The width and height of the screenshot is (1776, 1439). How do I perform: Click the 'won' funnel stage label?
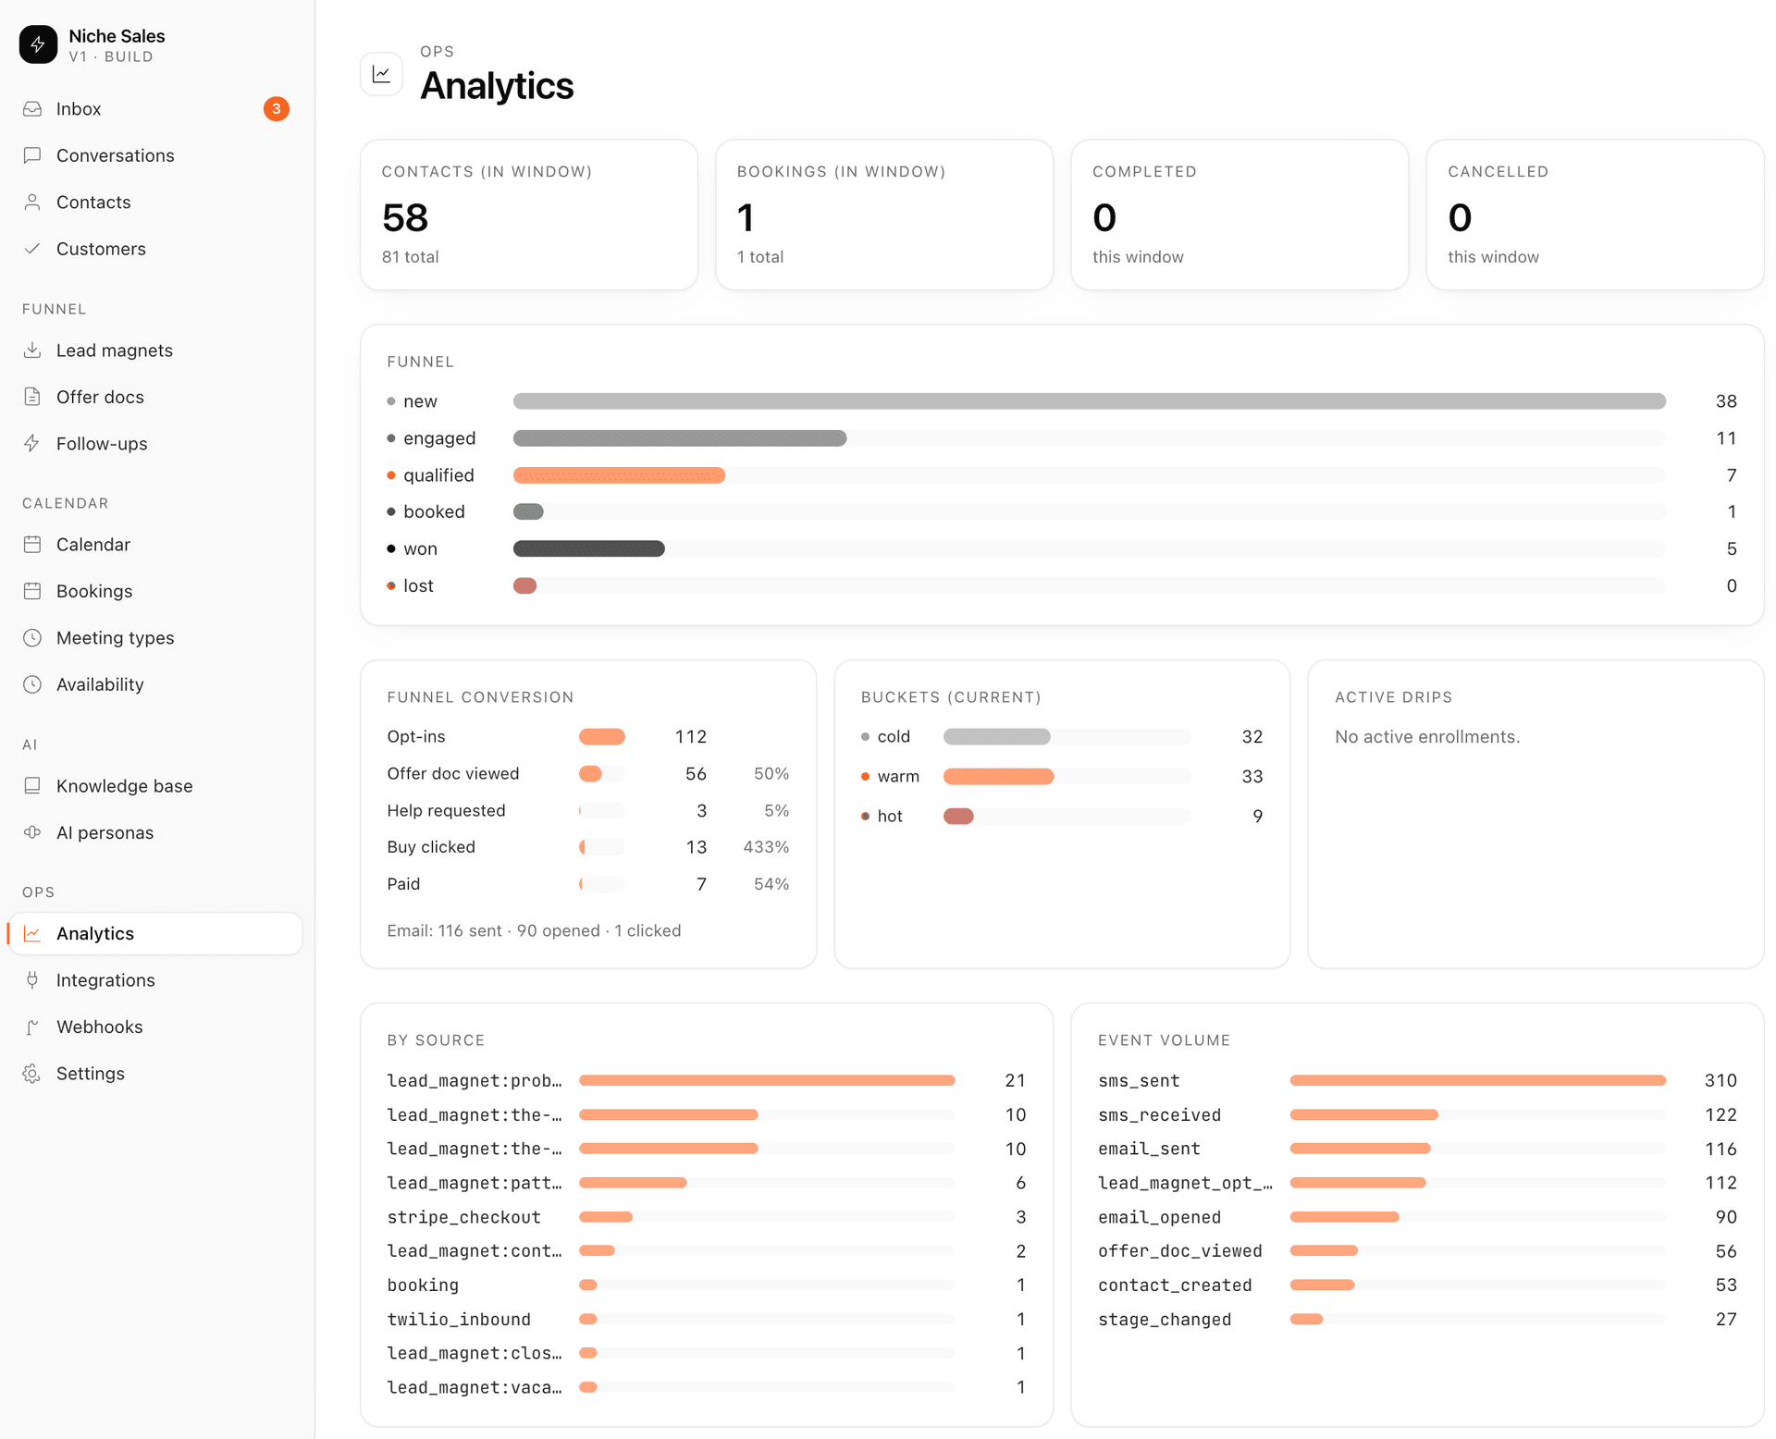coord(420,549)
